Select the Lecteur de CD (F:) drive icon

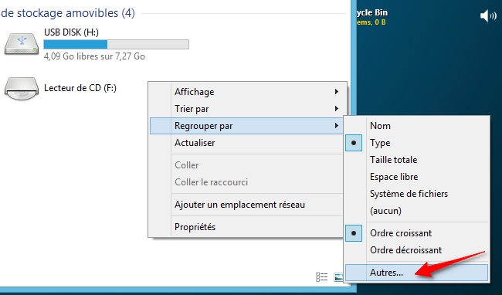coord(22,89)
